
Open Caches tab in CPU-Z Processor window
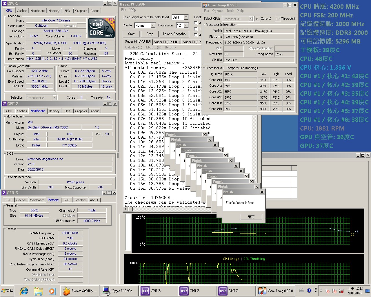point(22,11)
